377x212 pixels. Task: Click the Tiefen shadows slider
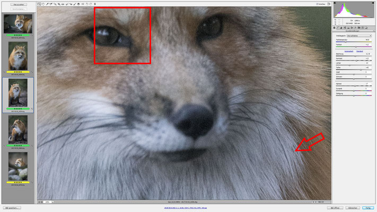point(354,70)
